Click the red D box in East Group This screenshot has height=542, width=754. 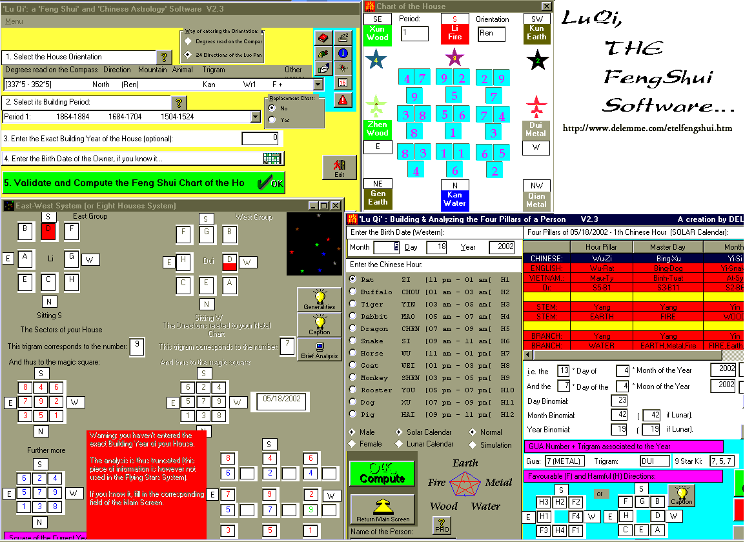(x=48, y=231)
